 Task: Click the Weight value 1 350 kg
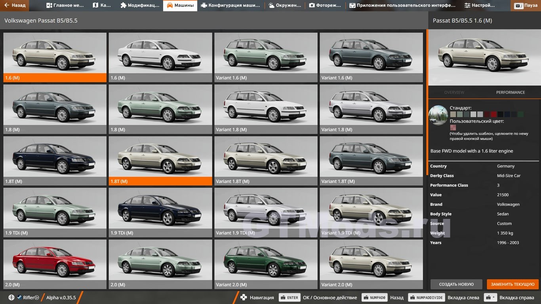505,233
